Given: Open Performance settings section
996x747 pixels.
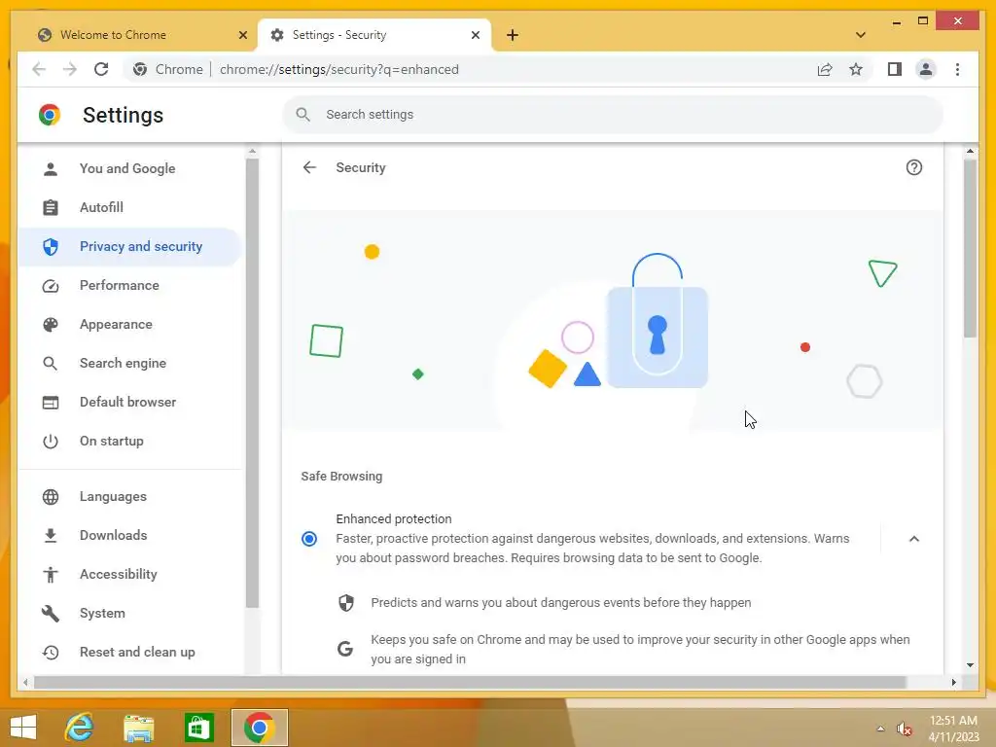Looking at the screenshot, I should coord(129,285).
